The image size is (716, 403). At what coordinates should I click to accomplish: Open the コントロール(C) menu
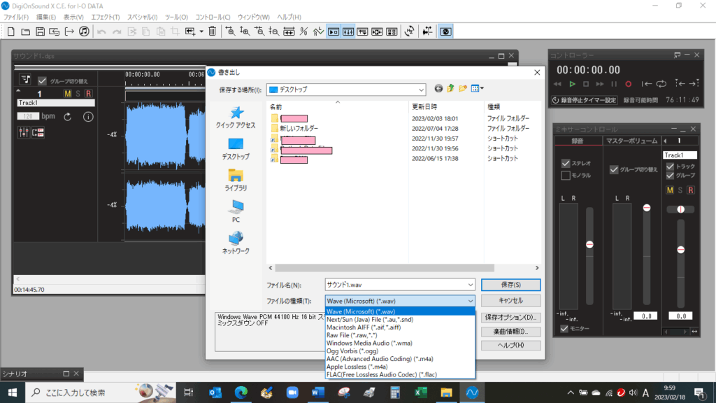[213, 17]
